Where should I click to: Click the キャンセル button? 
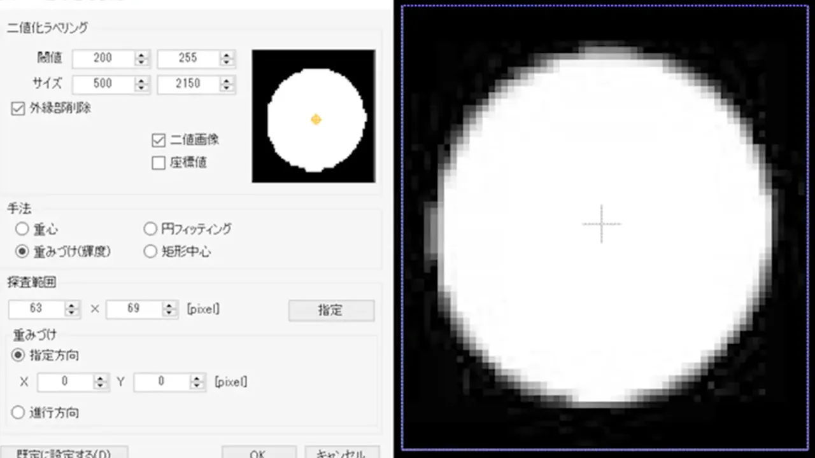[x=342, y=453]
